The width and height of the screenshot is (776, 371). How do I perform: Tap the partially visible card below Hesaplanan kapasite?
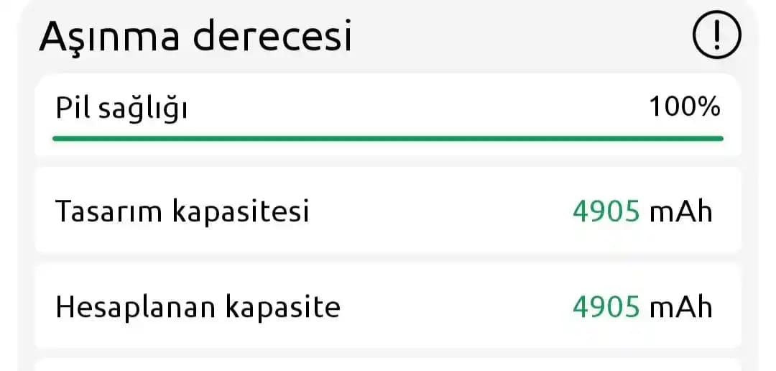coord(388,365)
